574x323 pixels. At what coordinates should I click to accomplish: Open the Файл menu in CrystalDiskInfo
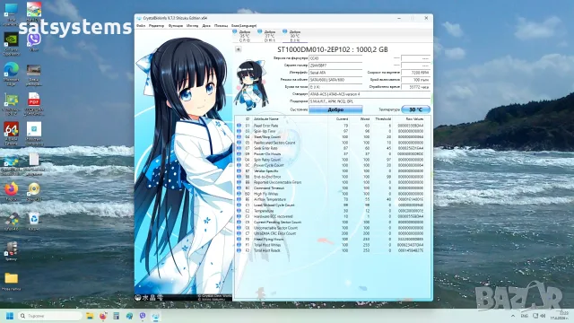click(x=141, y=26)
